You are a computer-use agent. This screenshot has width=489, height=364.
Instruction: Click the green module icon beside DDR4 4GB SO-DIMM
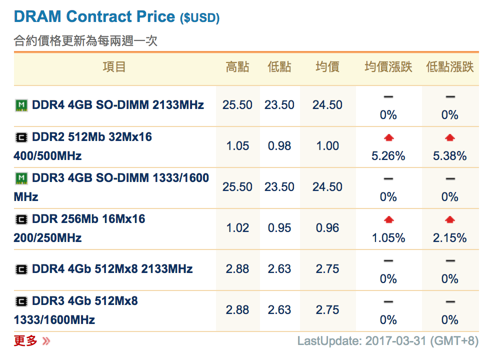[21, 105]
